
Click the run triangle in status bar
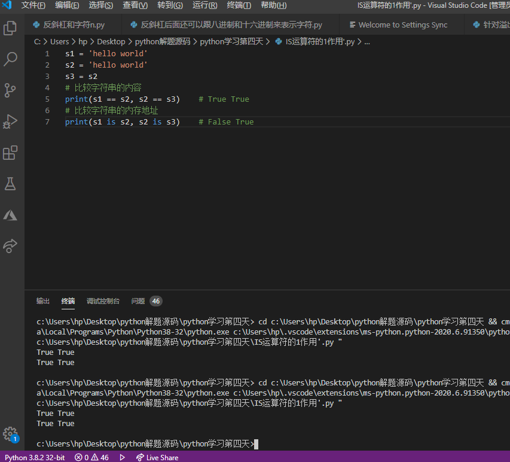(123, 457)
